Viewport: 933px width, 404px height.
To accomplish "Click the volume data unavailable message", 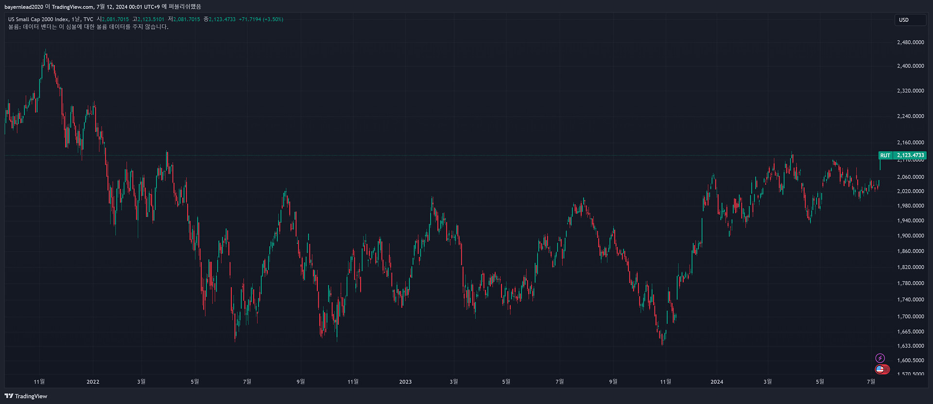I will click(88, 27).
